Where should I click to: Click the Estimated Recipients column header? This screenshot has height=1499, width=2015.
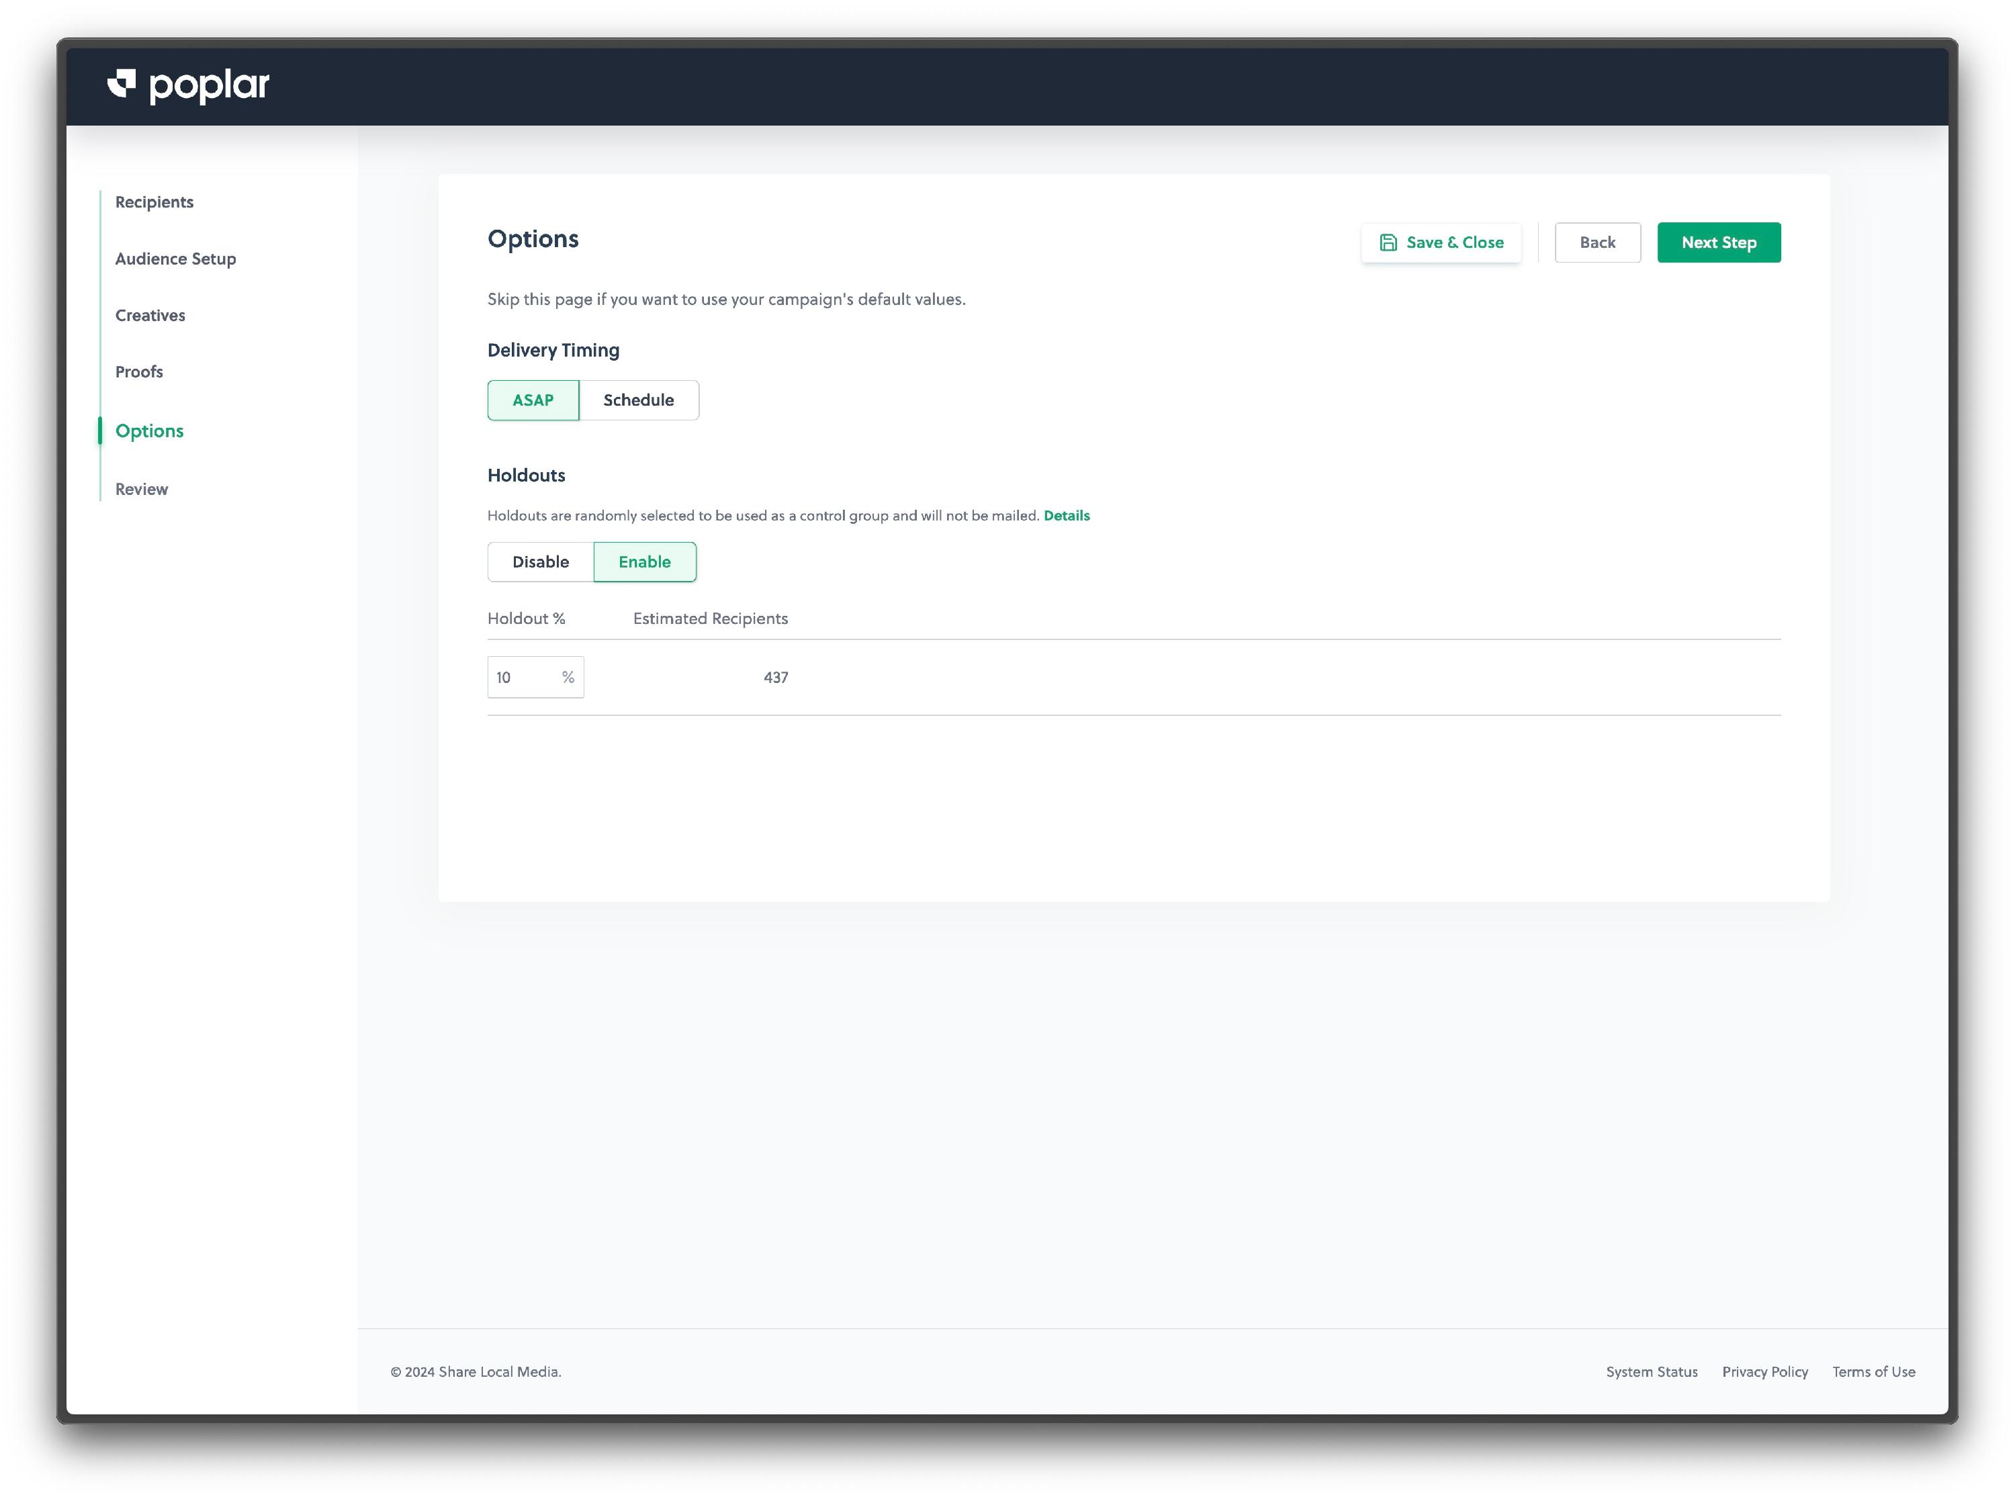(x=711, y=618)
